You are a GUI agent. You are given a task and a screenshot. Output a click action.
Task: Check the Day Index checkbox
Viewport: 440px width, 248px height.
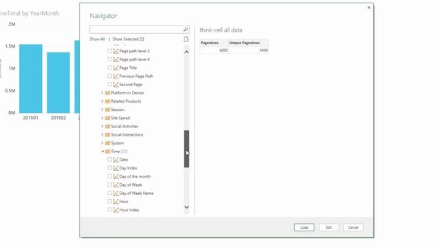click(x=110, y=168)
